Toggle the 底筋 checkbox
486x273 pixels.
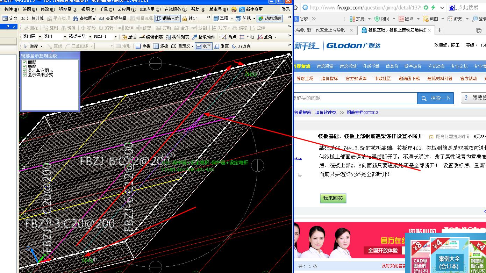pyautogui.click(x=24, y=66)
